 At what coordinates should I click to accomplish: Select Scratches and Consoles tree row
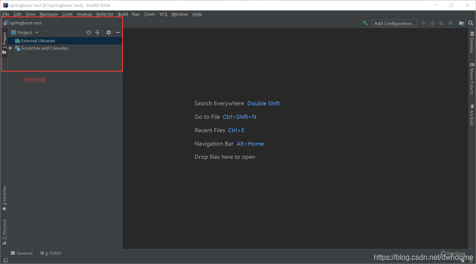[x=65, y=48]
